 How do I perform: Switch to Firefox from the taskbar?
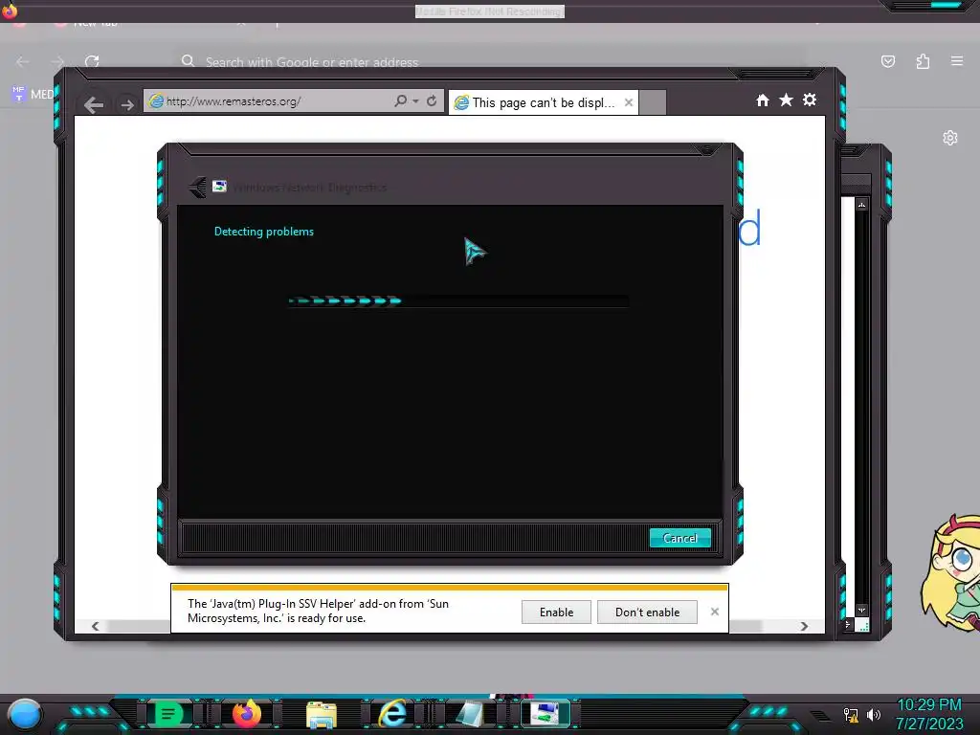pyautogui.click(x=246, y=714)
